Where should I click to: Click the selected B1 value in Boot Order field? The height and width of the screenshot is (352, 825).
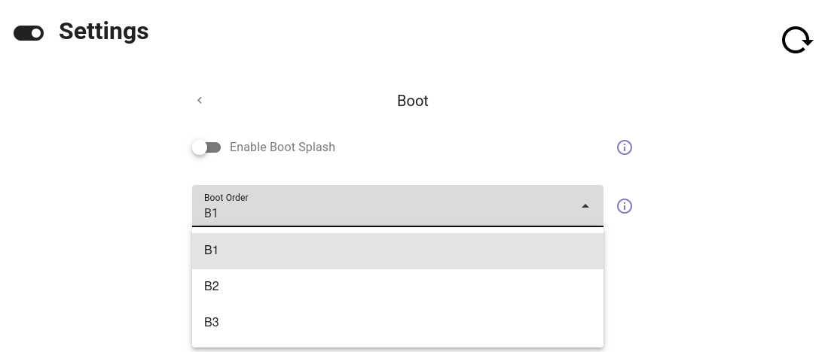coord(211,214)
